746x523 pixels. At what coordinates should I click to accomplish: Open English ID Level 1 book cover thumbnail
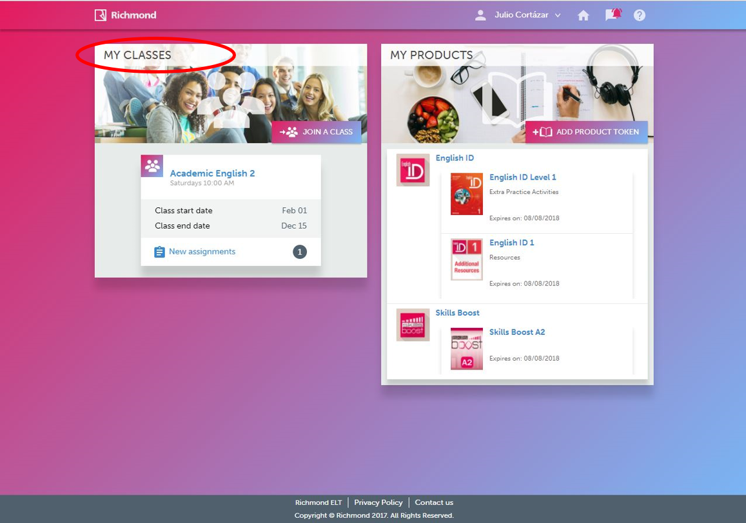tap(466, 194)
